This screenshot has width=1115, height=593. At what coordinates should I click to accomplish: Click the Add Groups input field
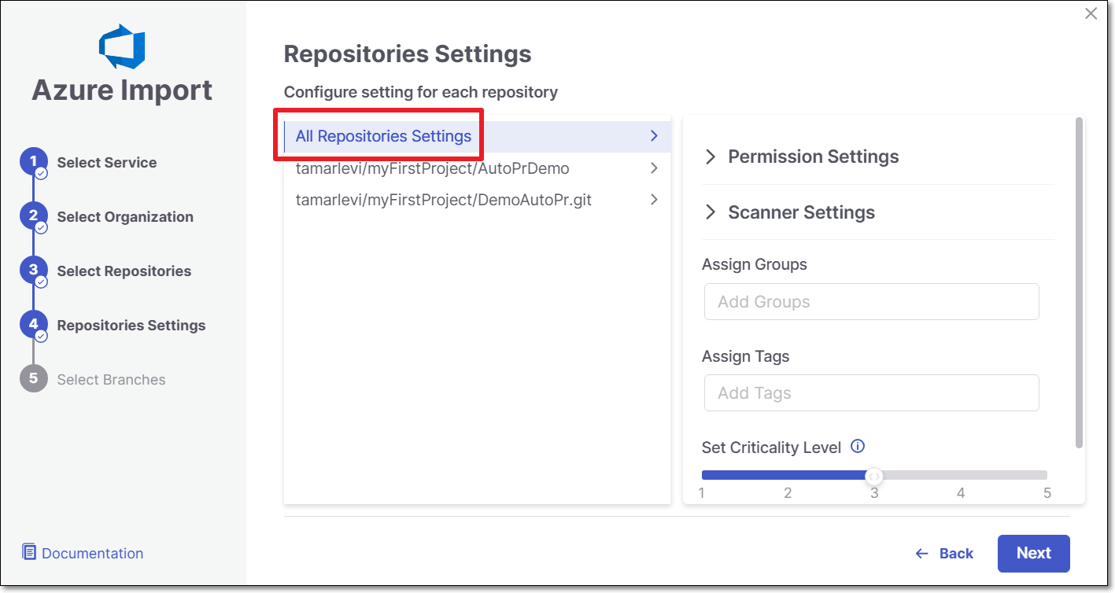pos(871,302)
